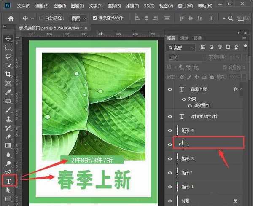Select the Crop tool
Image resolution: width=253 pixels, height=206 pixels.
pyautogui.click(x=8, y=74)
